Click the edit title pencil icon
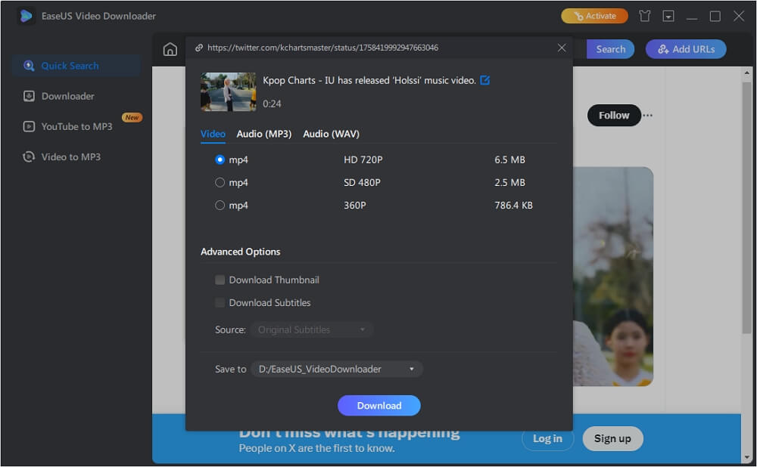The height and width of the screenshot is (467, 757). pos(485,81)
